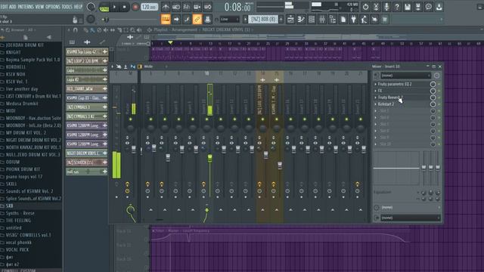Click the help question mark icon
The height and width of the screenshot is (272, 484).
[397, 7]
